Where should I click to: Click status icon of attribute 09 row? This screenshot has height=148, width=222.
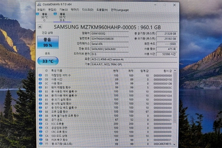click(x=40, y=79)
